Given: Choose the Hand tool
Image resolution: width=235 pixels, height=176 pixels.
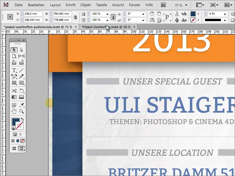Looking at the screenshot, I should click(14, 111).
